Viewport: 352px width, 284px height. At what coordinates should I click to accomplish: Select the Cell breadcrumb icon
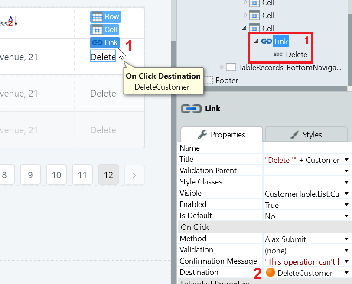click(98, 29)
